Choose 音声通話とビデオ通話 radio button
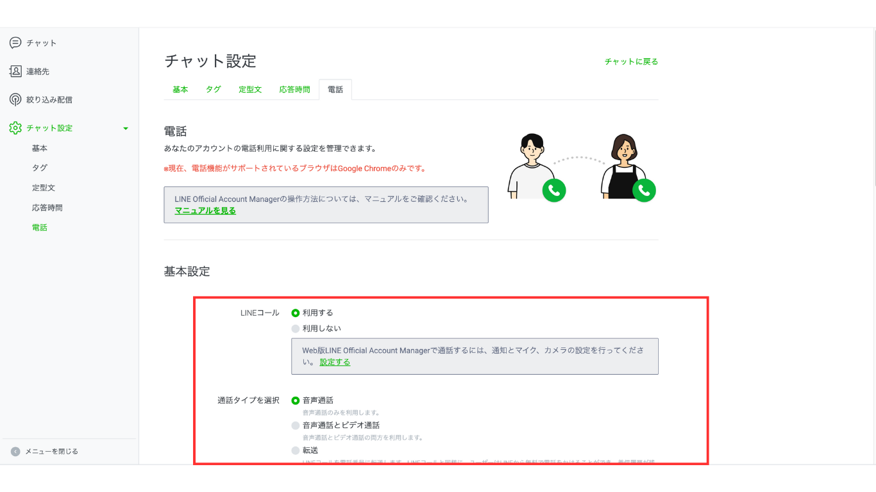The height and width of the screenshot is (492, 876). click(x=296, y=425)
